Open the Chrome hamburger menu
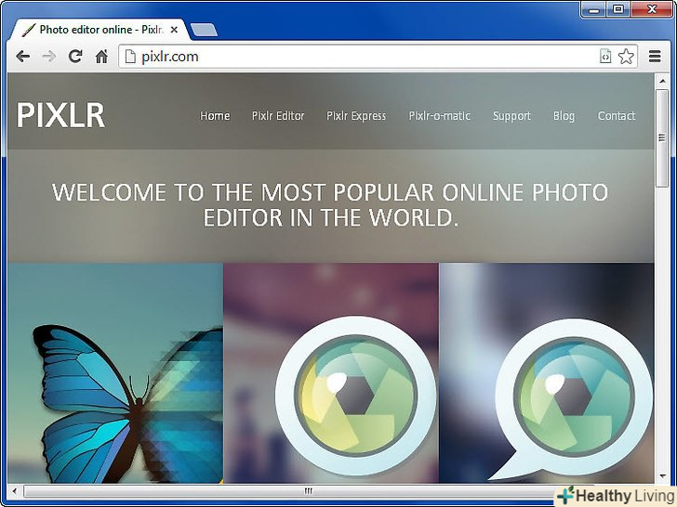 [655, 56]
